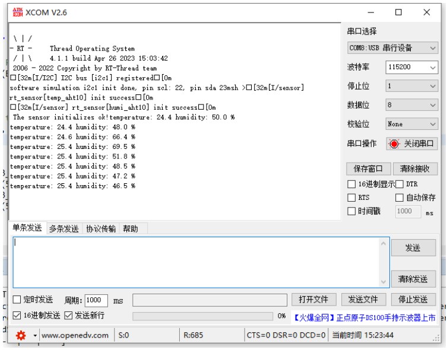This screenshot has height=350, width=447.
Task: Click the '2006 - 2022 Copyright' line
Action: pyautogui.click(x=85, y=68)
